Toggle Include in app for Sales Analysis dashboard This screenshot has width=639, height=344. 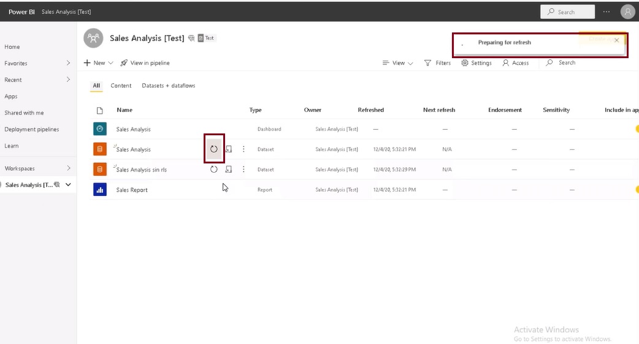coord(637,129)
